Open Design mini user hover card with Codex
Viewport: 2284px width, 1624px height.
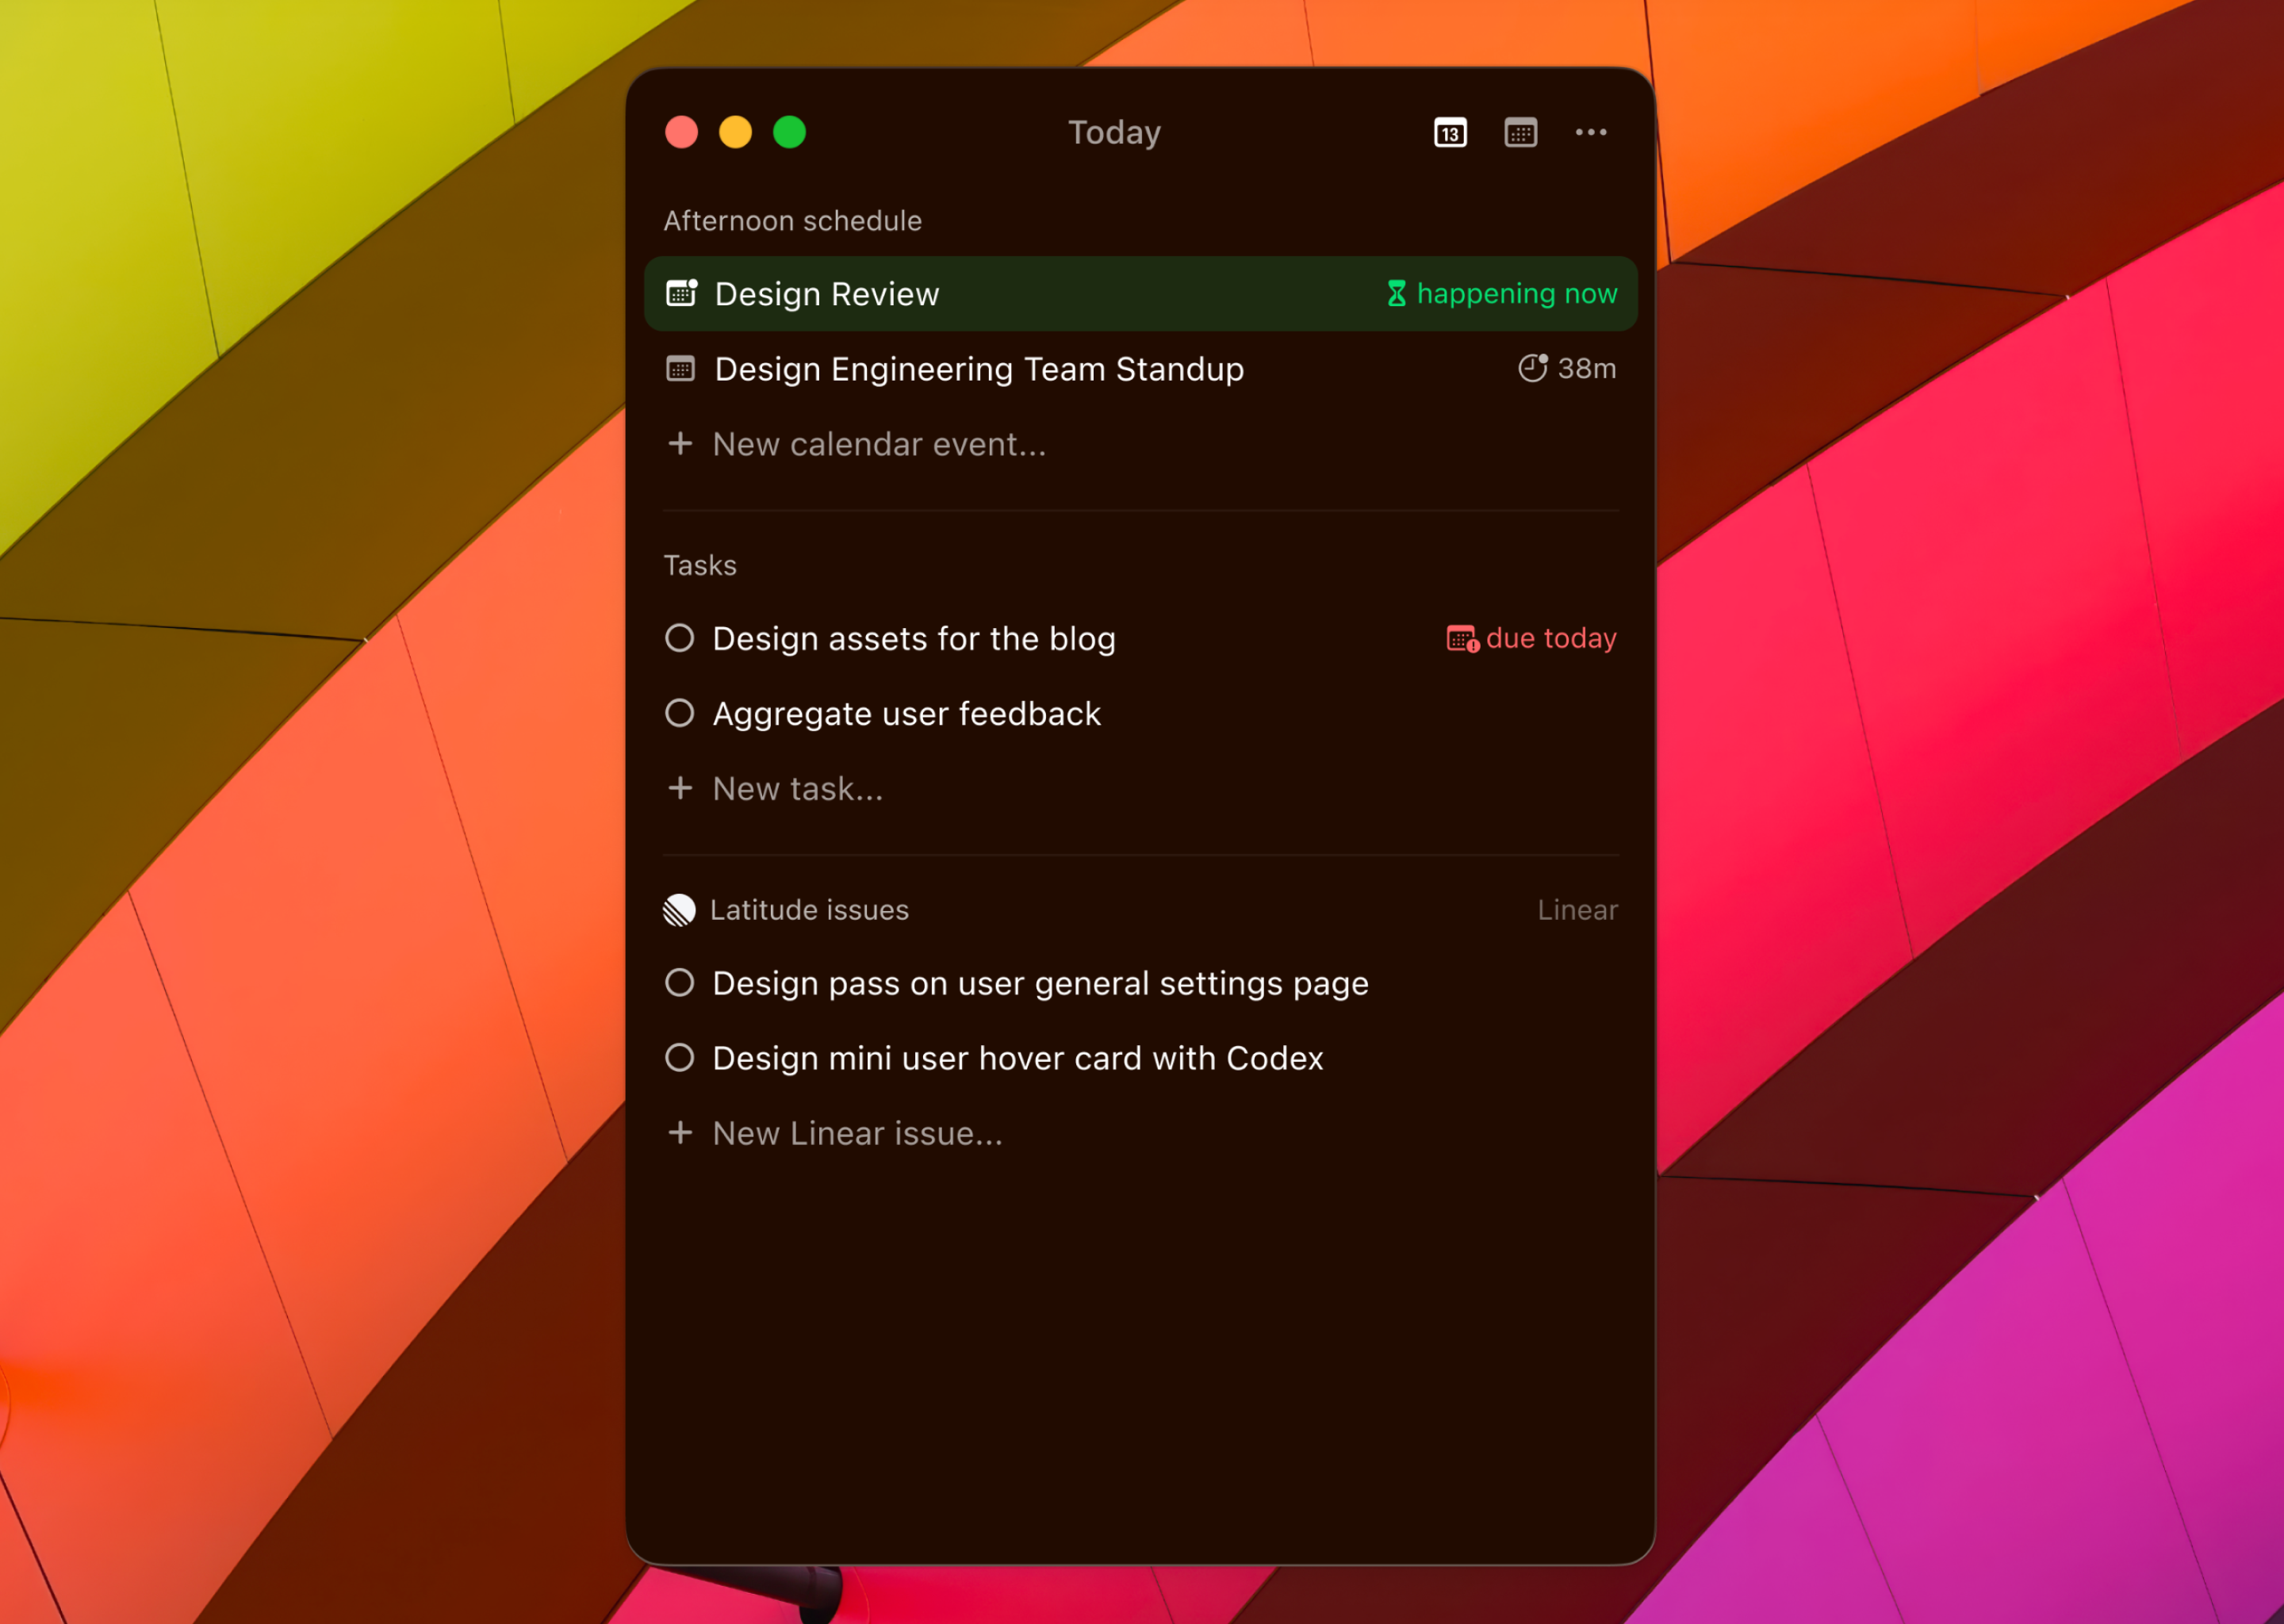click(x=1018, y=1058)
